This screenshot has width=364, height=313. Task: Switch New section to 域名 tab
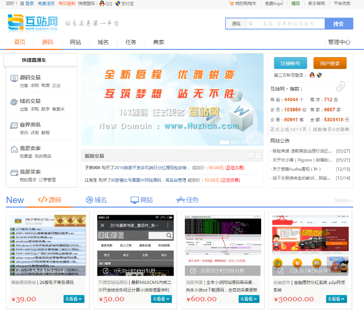[x=97, y=200]
